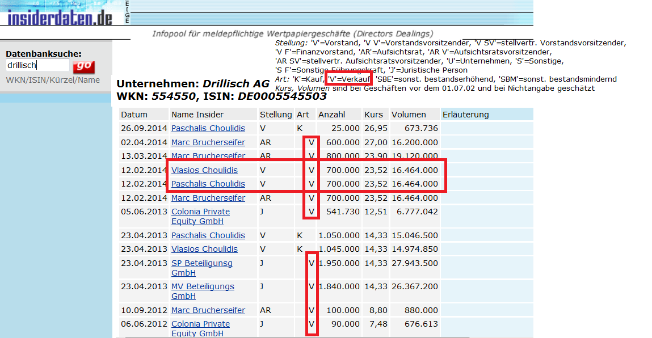Click the Anzahl value 541.730

[x=343, y=212]
